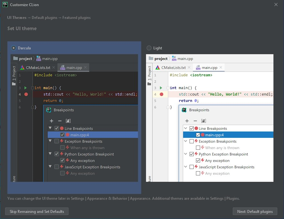
Task: Toggle When any is thrown checkbox in Light
Action: 198,148
